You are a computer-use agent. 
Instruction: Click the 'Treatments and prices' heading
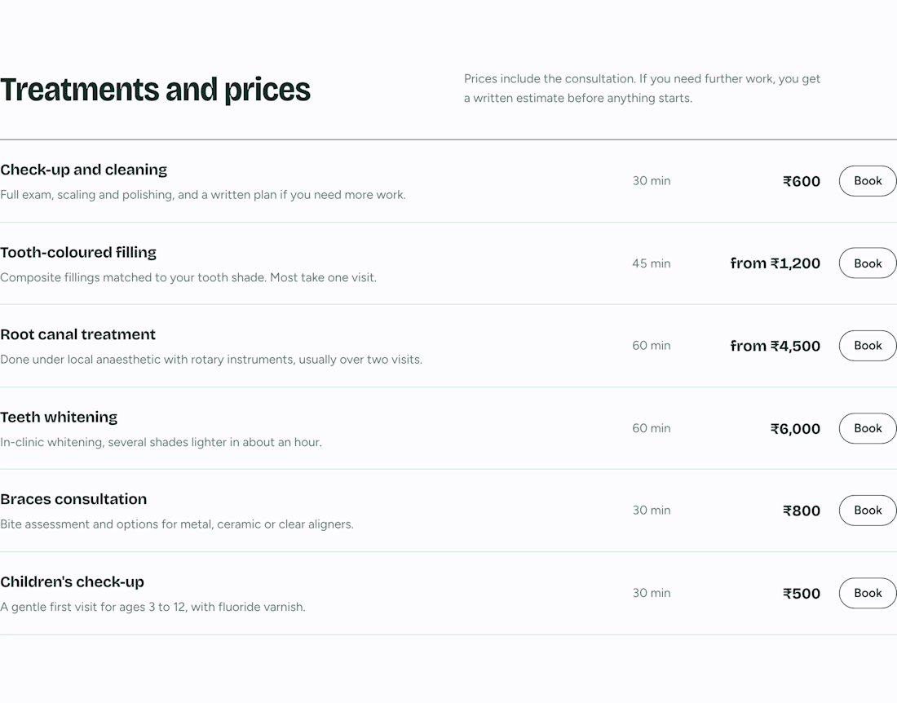(x=155, y=90)
